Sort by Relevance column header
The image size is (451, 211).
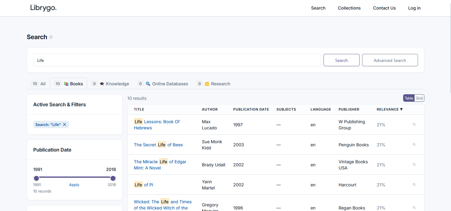pos(390,109)
